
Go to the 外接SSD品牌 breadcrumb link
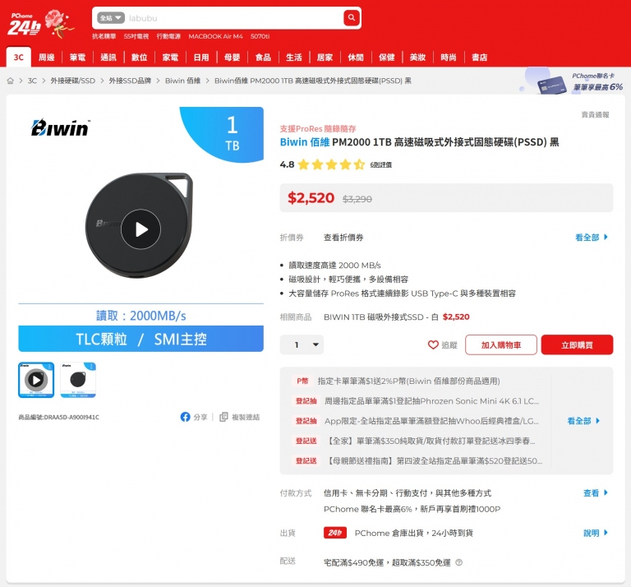[130, 81]
